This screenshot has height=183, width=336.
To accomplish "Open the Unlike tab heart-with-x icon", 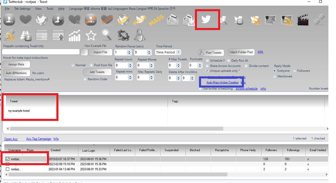I will click(75, 20).
